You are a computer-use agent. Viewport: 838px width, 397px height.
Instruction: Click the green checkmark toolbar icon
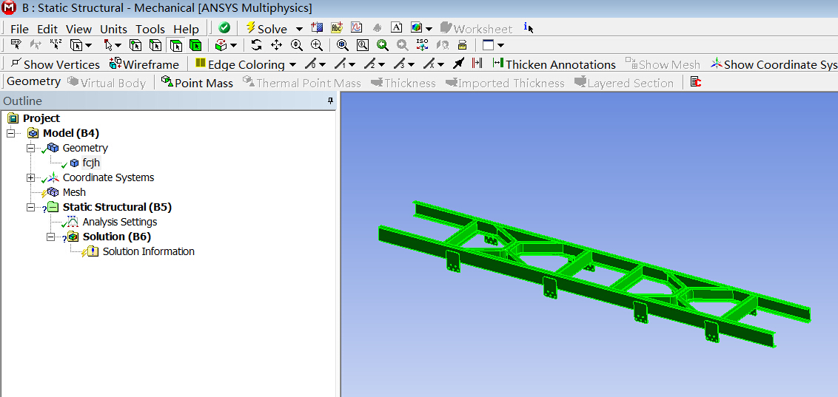[224, 28]
